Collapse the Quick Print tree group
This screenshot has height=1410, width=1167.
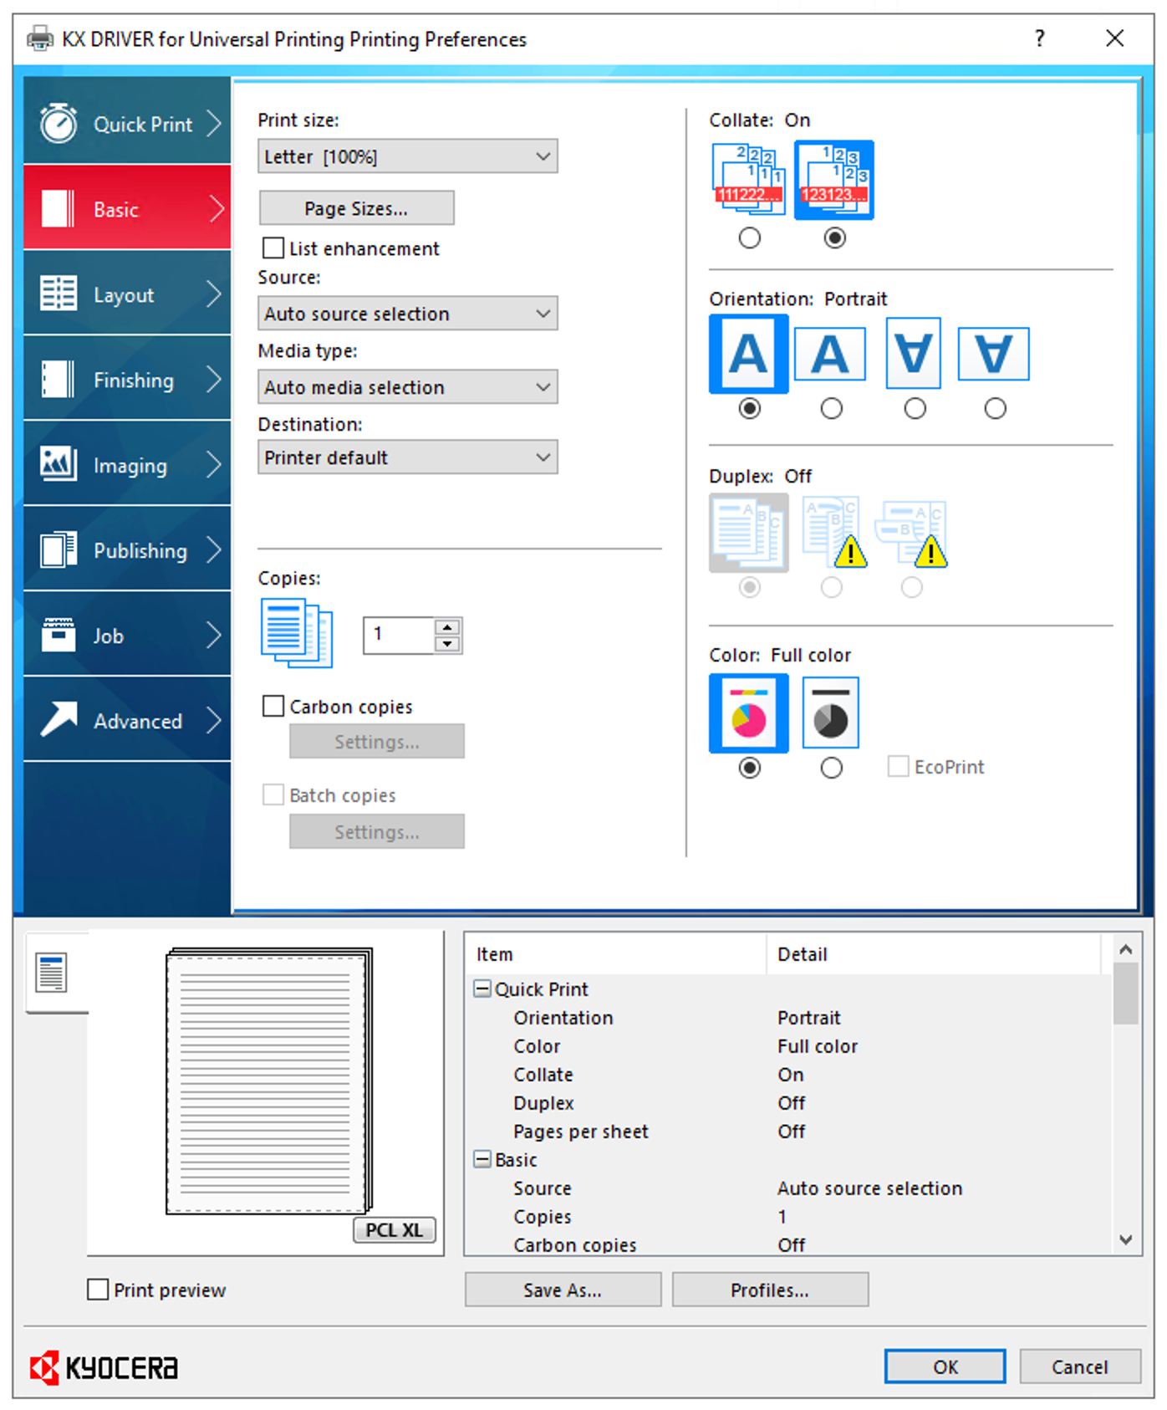pos(482,989)
